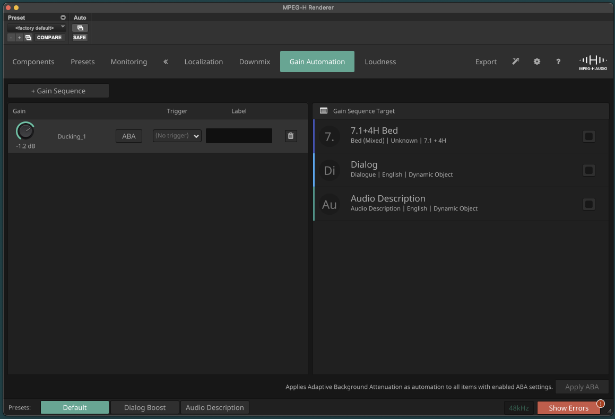Delete the Ducking_1 gain sequence

click(x=291, y=136)
